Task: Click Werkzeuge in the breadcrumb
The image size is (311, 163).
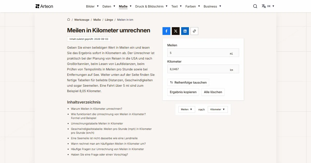Action: [82, 20]
